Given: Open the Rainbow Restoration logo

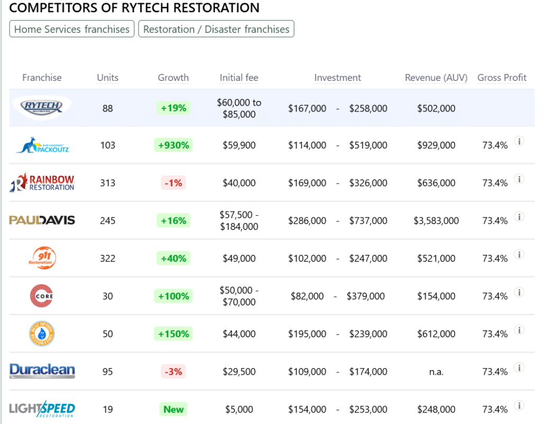Looking at the screenshot, I should pos(42,182).
